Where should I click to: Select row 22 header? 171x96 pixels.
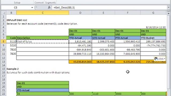click(3, 94)
